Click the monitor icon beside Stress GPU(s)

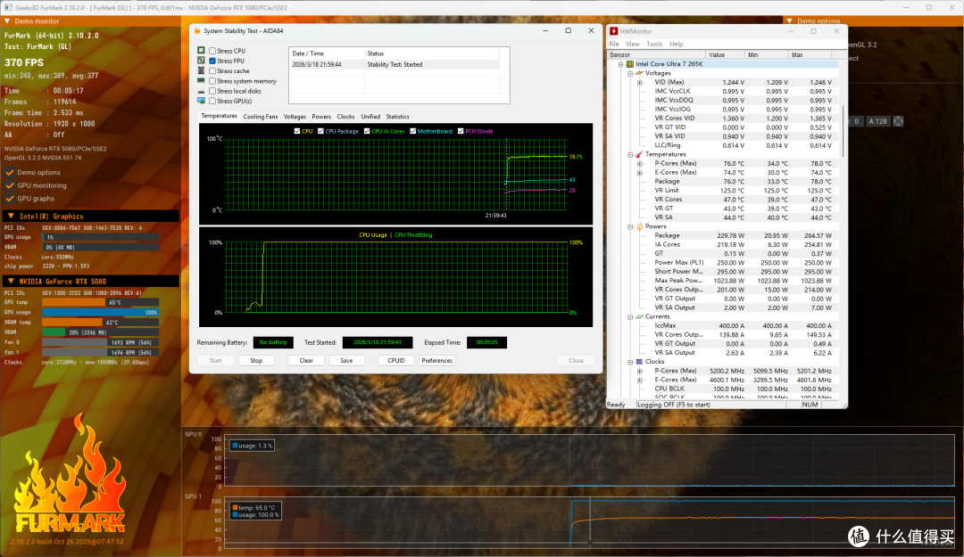201,101
